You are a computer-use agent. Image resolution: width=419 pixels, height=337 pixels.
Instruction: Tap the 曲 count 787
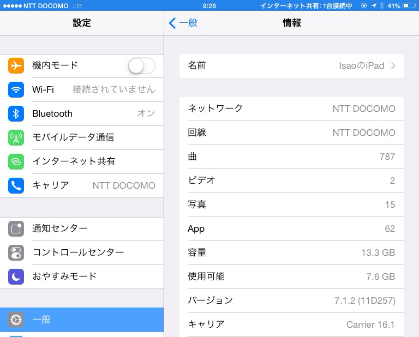(x=387, y=157)
